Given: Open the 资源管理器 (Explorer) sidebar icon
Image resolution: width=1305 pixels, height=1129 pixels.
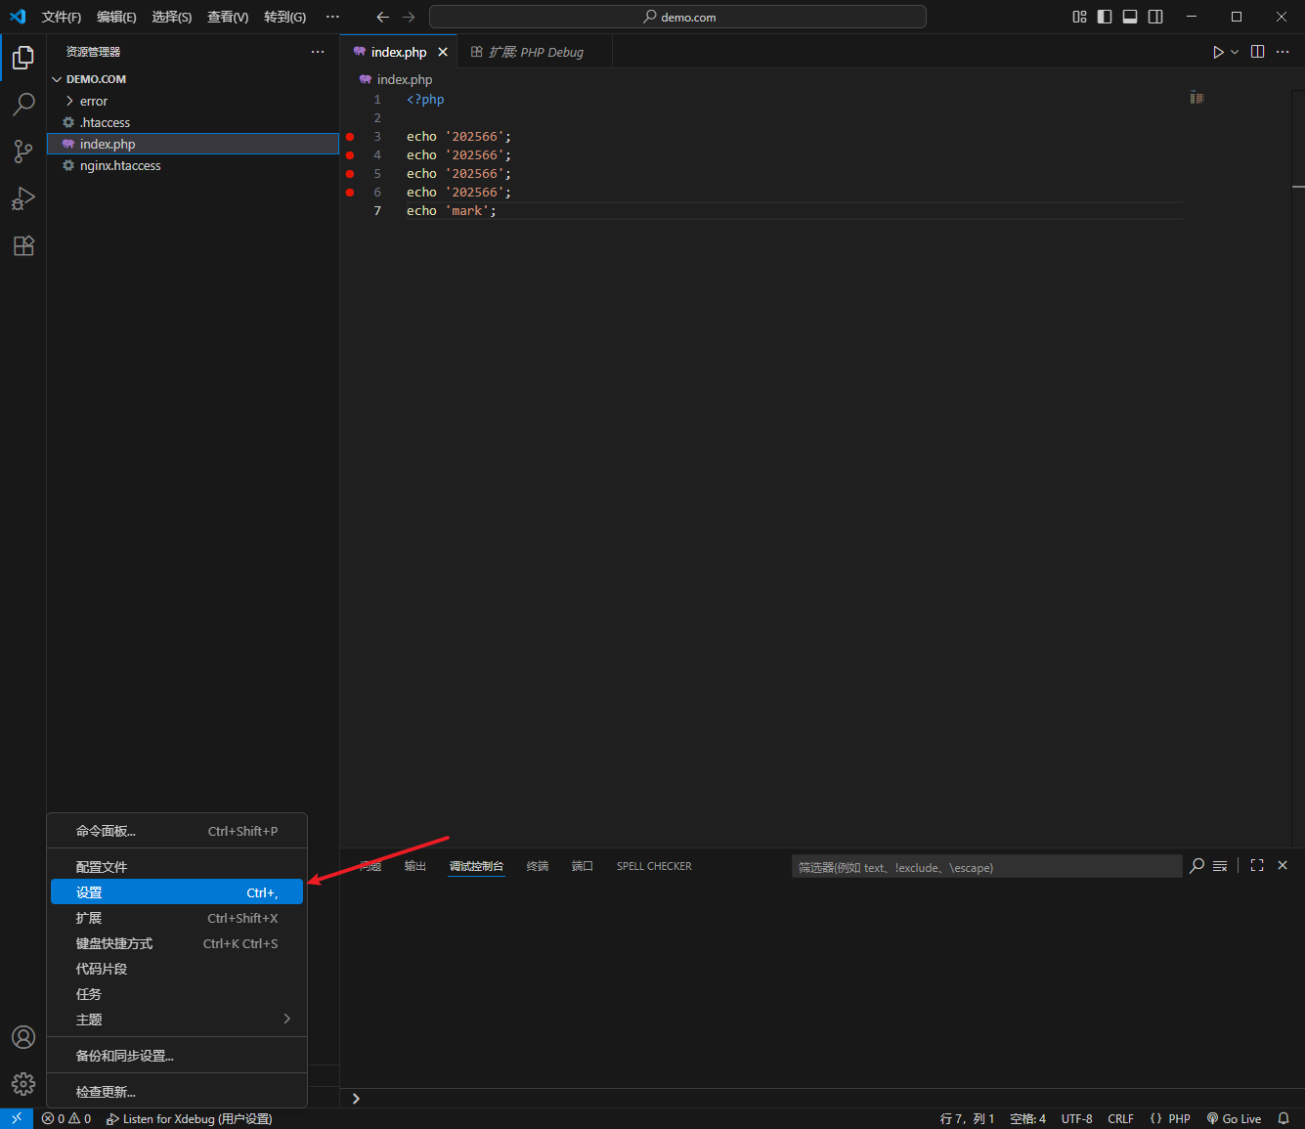Looking at the screenshot, I should coord(22,58).
